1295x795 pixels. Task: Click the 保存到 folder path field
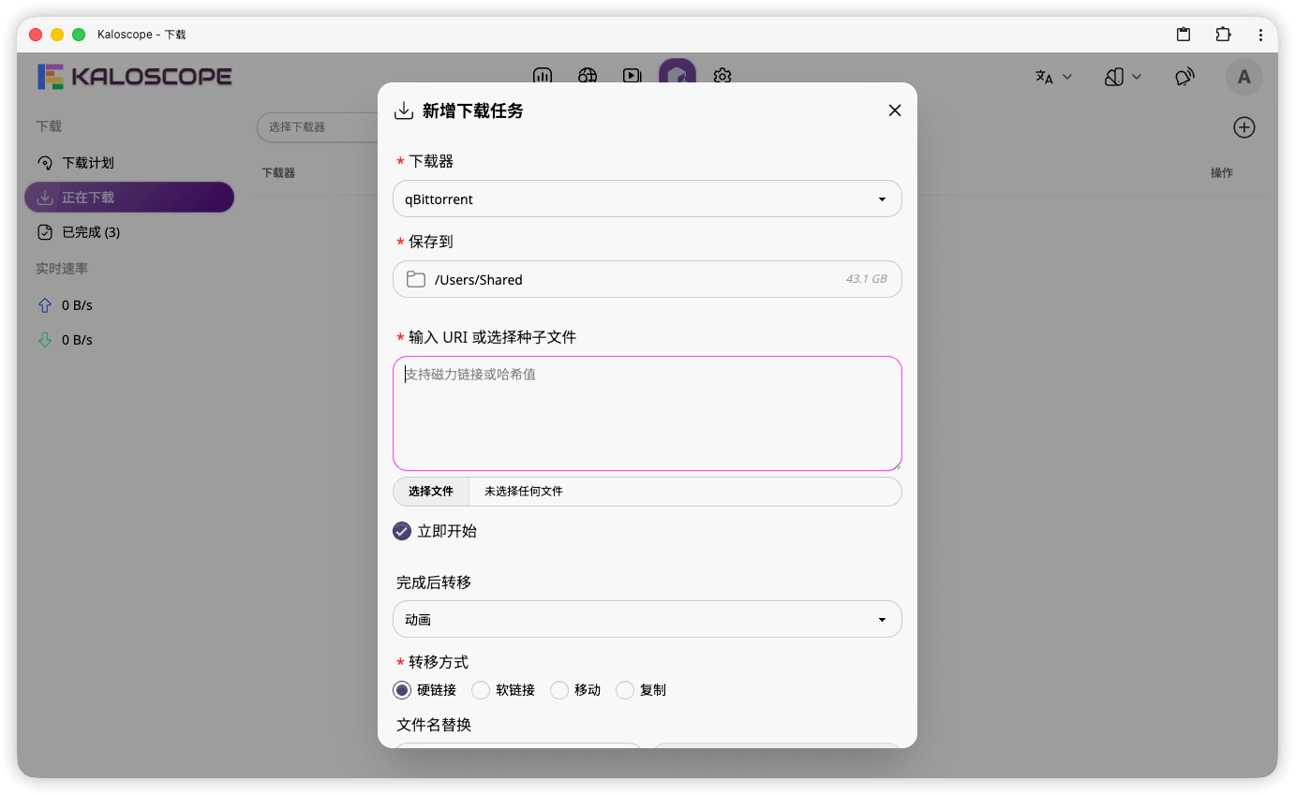647,279
